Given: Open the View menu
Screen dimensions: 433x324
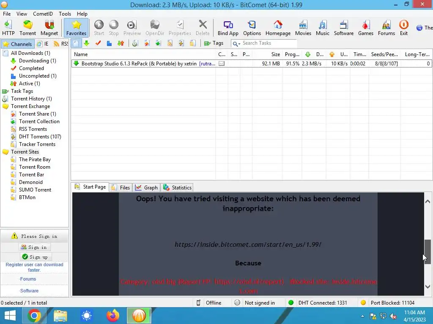Looking at the screenshot, I should (22, 14).
